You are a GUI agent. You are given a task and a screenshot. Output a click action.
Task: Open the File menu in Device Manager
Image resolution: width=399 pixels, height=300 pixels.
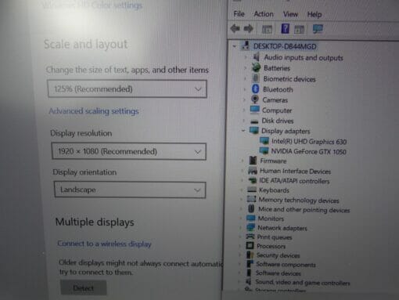(x=239, y=14)
